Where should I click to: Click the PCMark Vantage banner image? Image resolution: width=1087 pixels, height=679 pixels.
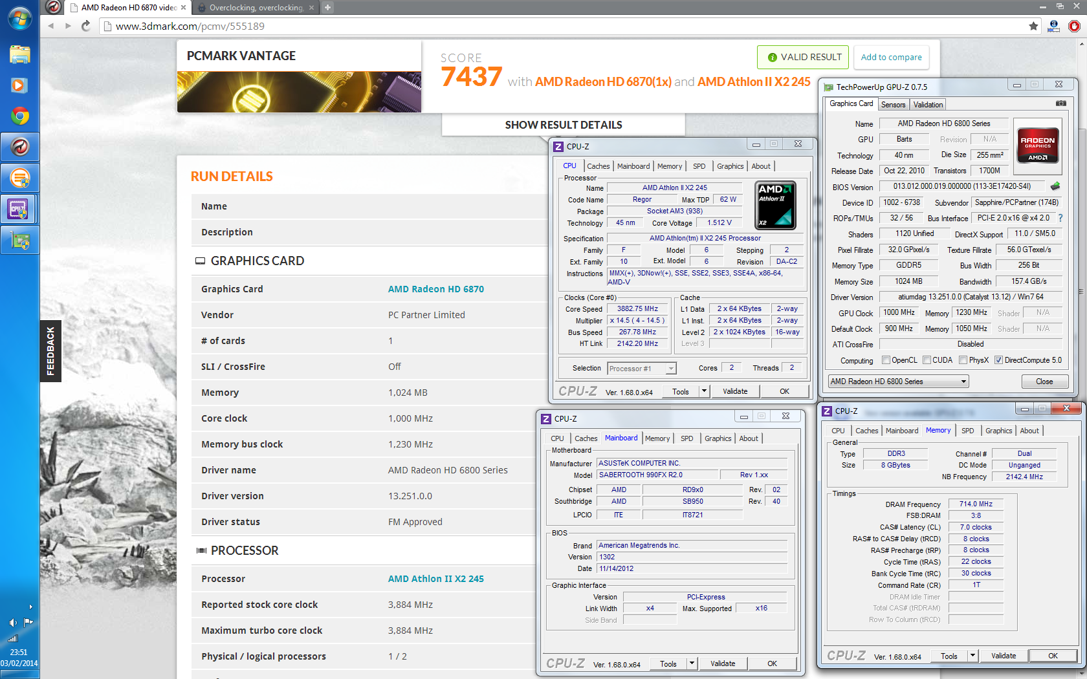pyautogui.click(x=299, y=92)
